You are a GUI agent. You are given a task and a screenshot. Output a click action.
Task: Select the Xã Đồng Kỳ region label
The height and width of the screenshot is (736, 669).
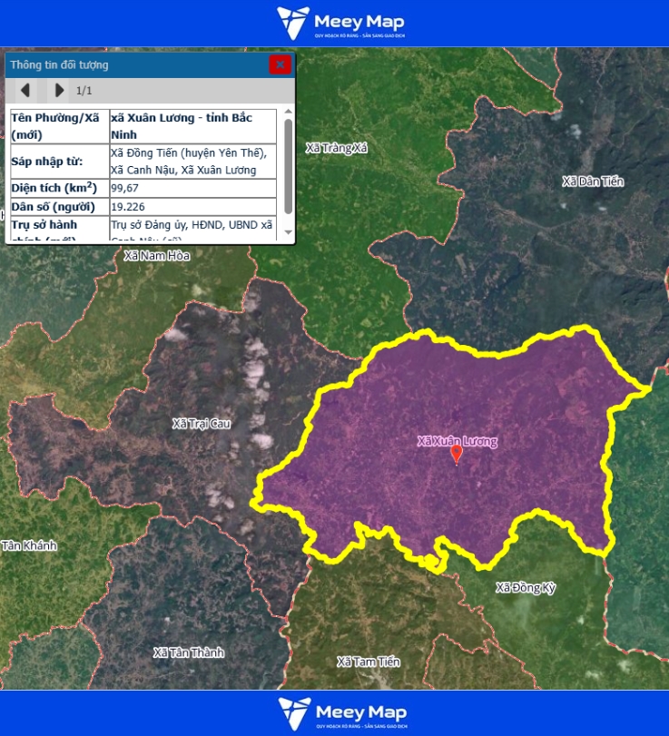(526, 588)
